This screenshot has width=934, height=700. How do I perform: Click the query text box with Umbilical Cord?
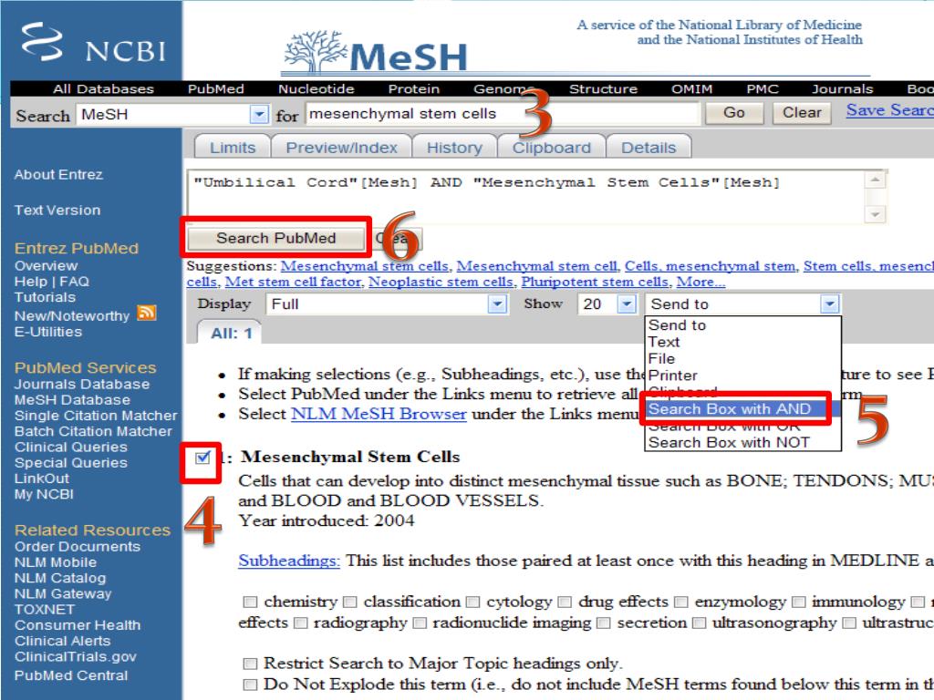(x=526, y=197)
